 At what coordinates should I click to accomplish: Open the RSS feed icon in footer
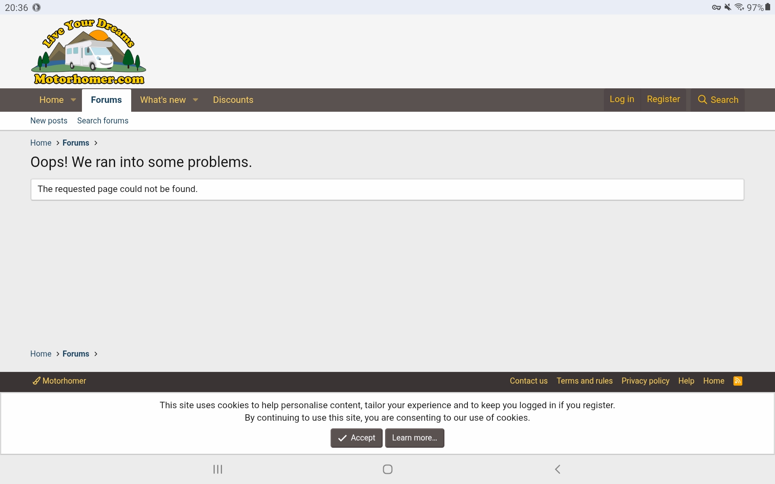[x=737, y=381]
